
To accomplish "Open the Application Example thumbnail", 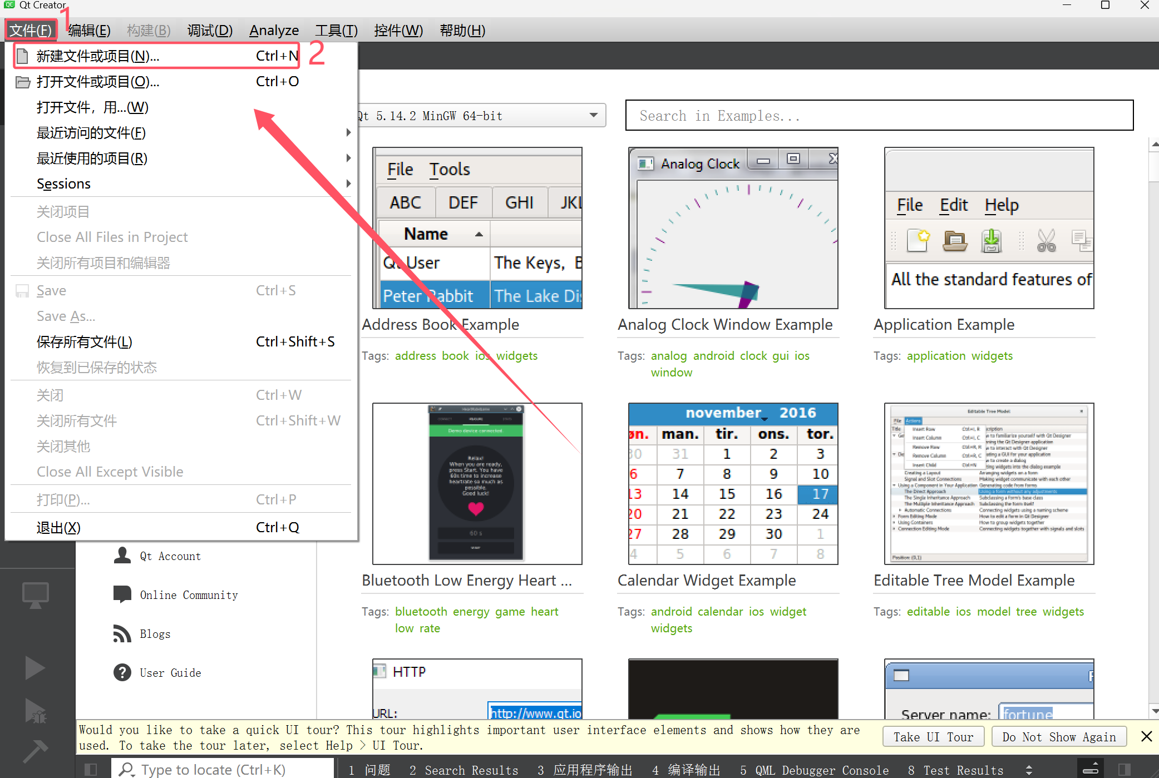I will pyautogui.click(x=989, y=228).
